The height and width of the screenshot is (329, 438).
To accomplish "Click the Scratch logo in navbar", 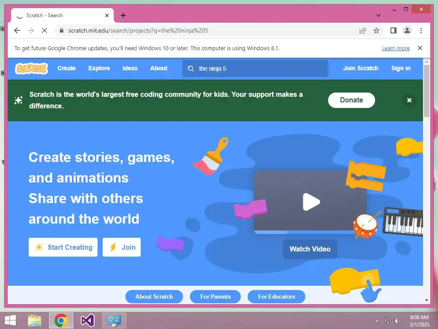I will 32,69.
